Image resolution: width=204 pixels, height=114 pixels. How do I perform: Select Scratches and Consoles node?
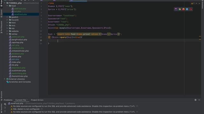point(20,82)
